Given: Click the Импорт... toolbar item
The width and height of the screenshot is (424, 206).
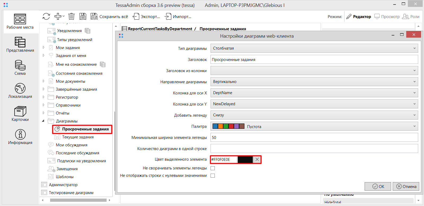Looking at the screenshot, I should pyautogui.click(x=178, y=17).
